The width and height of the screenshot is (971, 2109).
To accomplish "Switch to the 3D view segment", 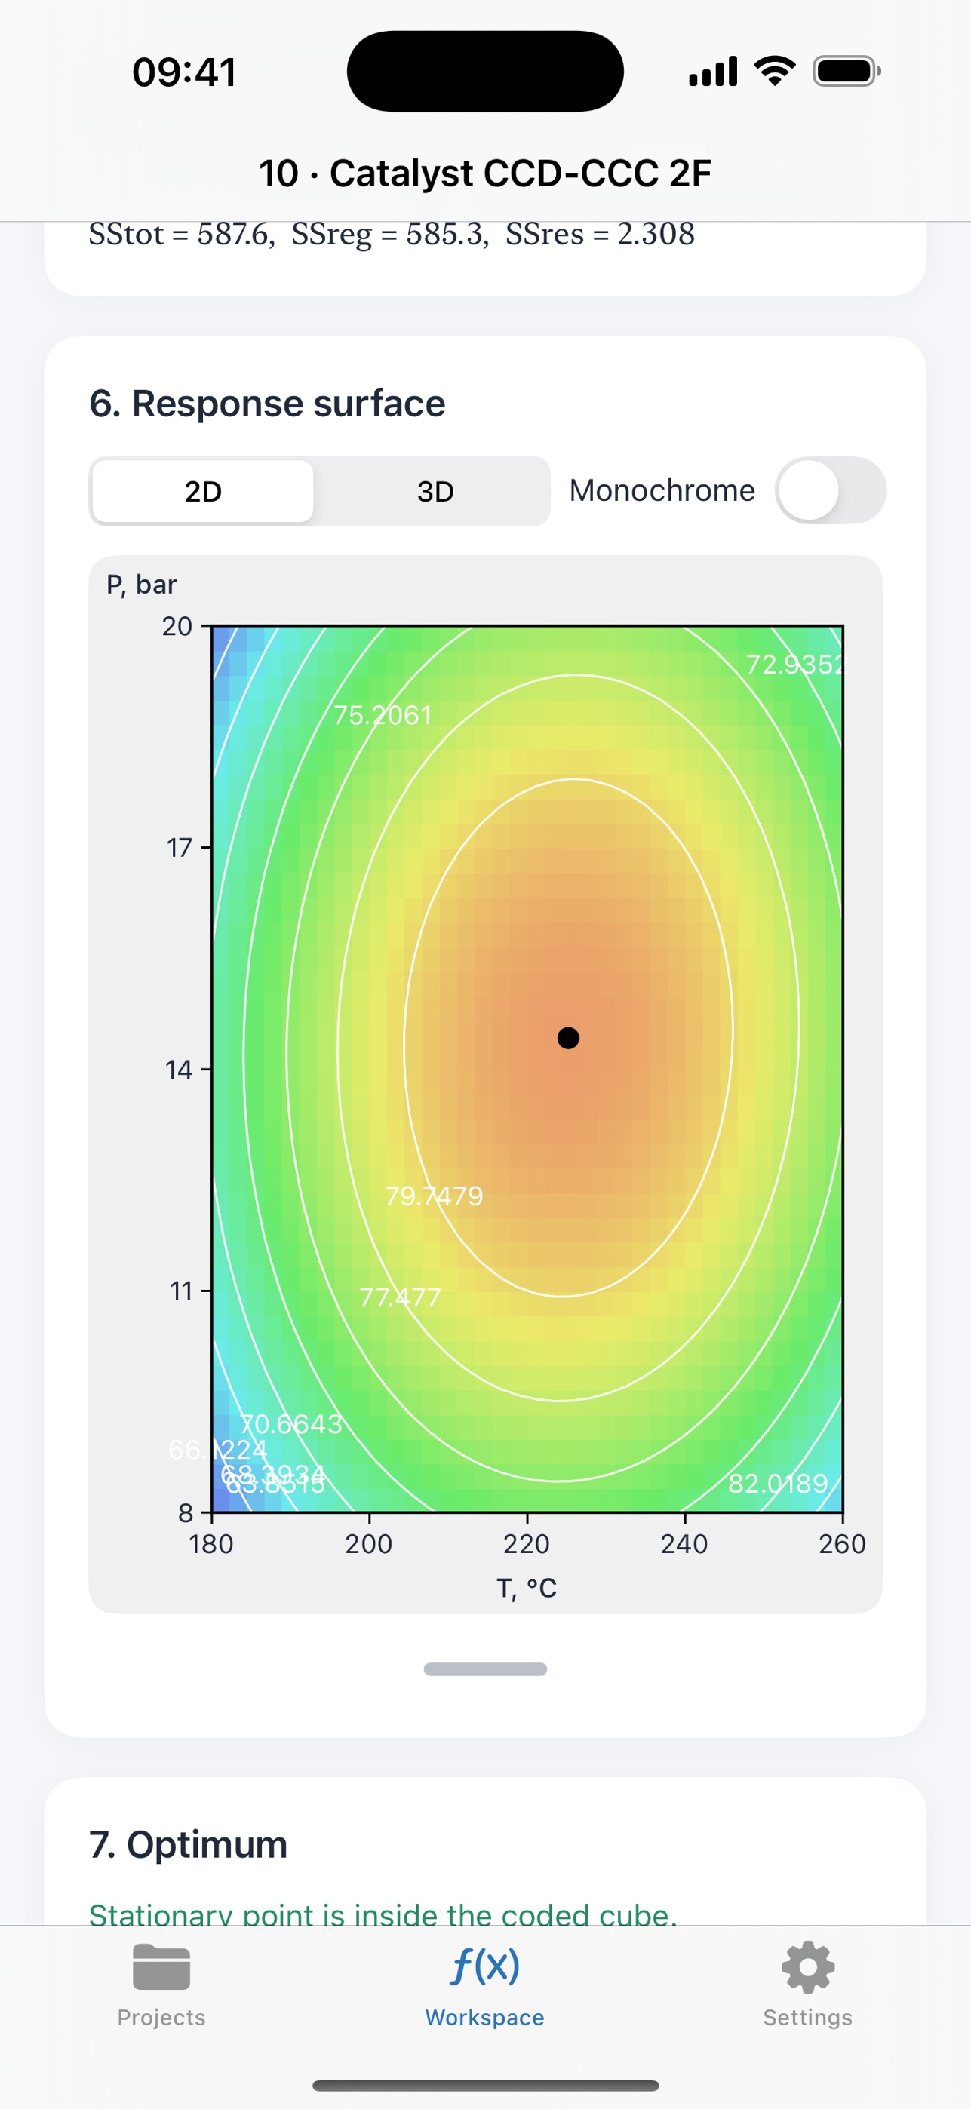I will [x=435, y=491].
